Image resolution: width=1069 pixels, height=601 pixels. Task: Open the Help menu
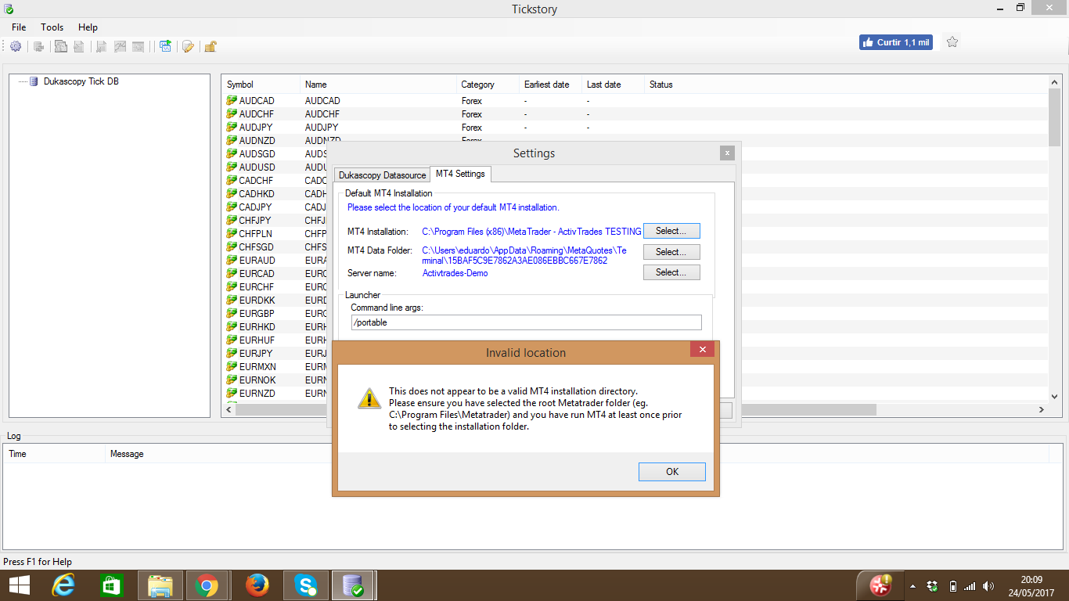(88, 27)
